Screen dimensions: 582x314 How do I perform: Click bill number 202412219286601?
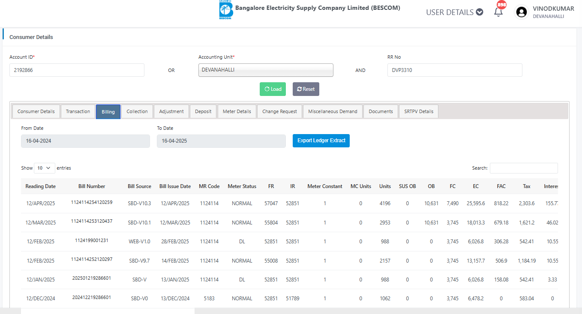coord(92,297)
